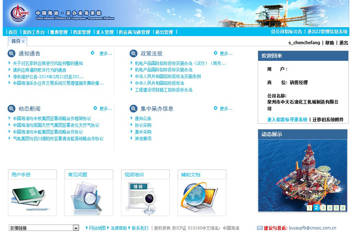Open 中华人民共和国招标投标法实施条例 policy link
This screenshot has height=233, width=350.
[x=168, y=76]
